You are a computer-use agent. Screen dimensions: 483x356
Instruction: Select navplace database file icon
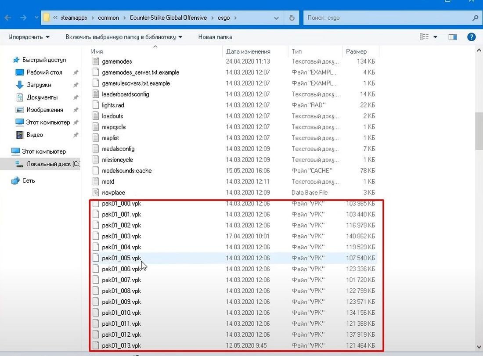point(96,192)
